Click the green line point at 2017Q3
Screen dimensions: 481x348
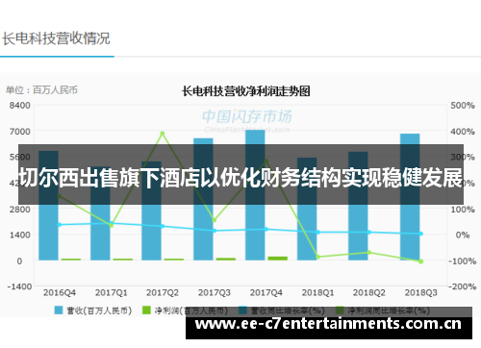tap(215, 220)
